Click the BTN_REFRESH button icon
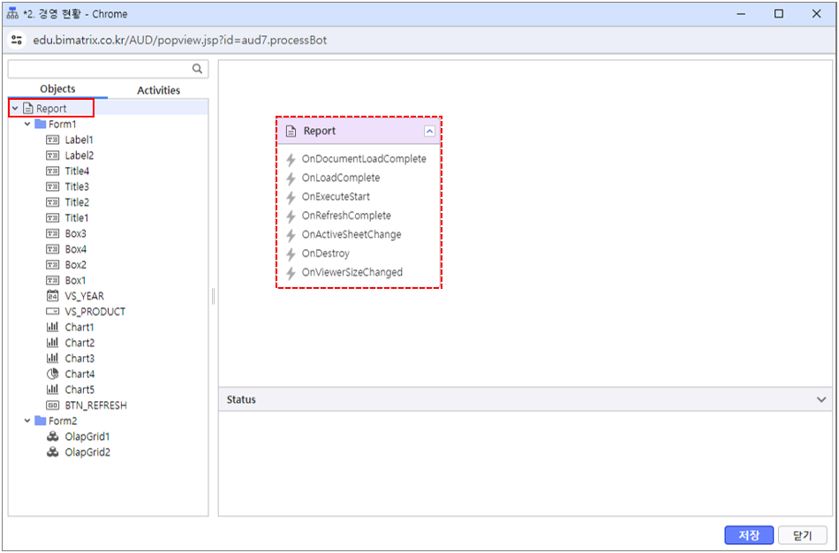This screenshot has height=553, width=839. click(x=52, y=405)
